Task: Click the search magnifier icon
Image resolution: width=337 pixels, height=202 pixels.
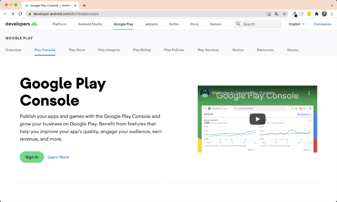Action: click(238, 24)
